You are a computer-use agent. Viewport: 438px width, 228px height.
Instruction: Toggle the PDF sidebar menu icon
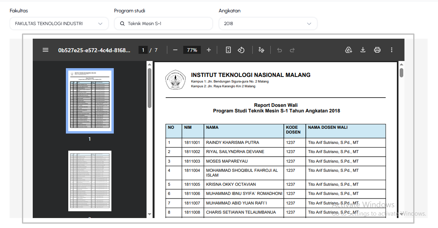pos(46,50)
